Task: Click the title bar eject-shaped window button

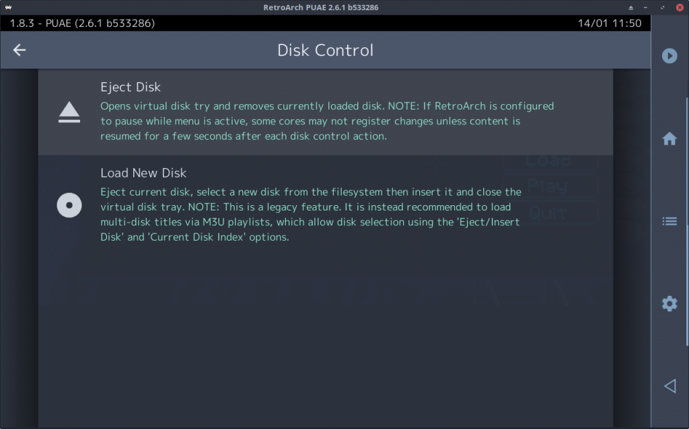Action: pyautogui.click(x=630, y=7)
